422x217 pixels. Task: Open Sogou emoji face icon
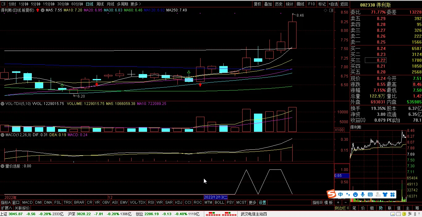pos(355,194)
